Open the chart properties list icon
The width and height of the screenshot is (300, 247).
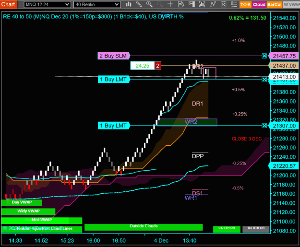point(234,4)
